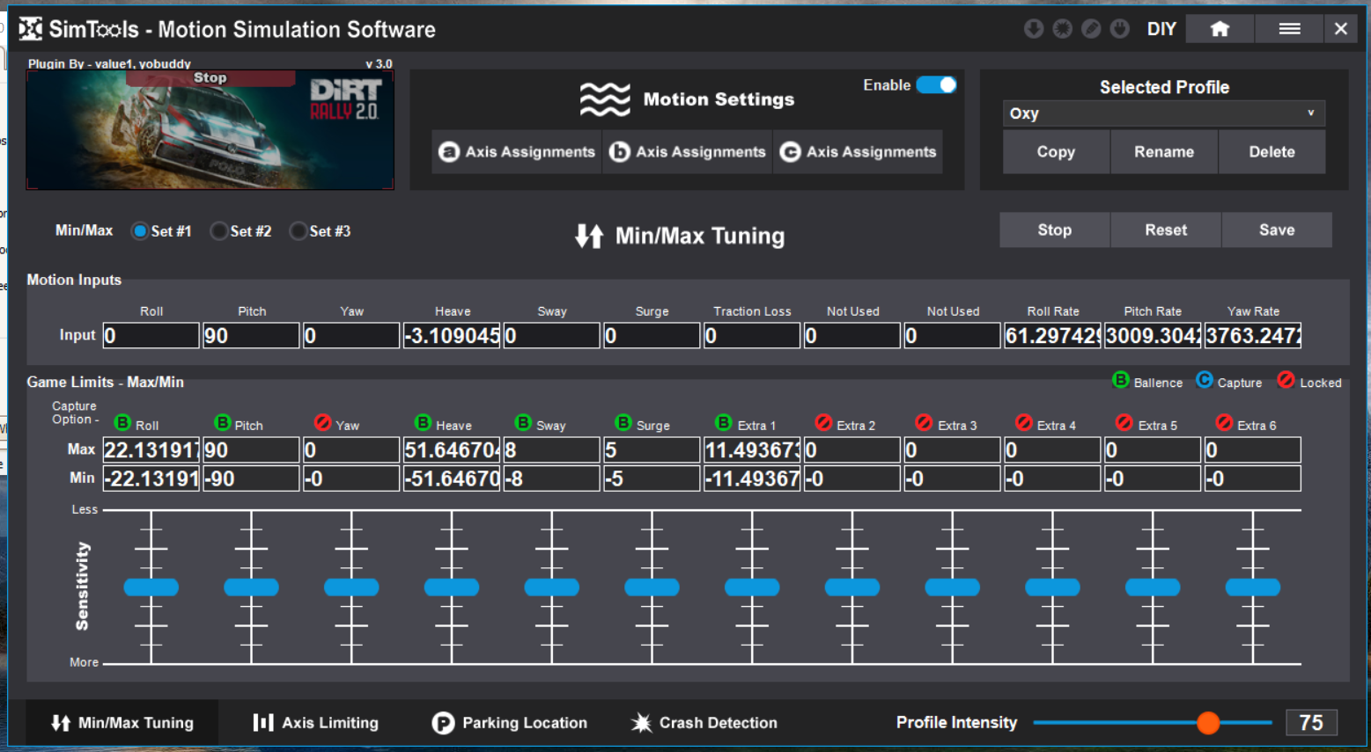
Task: Click the plug icon in title bar
Action: tap(1119, 29)
